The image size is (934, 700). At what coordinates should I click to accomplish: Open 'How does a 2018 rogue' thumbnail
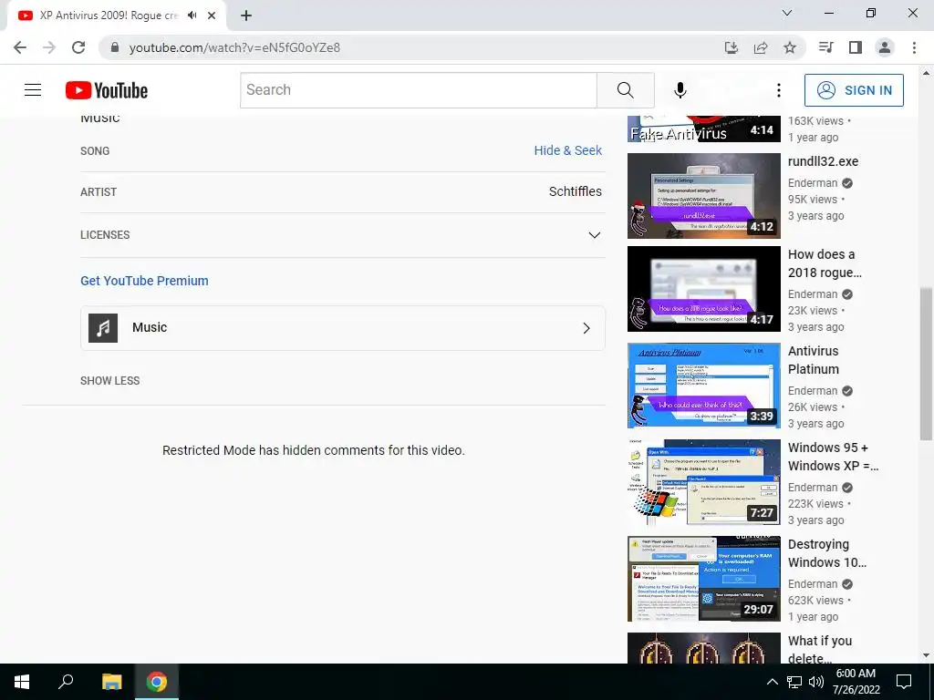click(703, 289)
